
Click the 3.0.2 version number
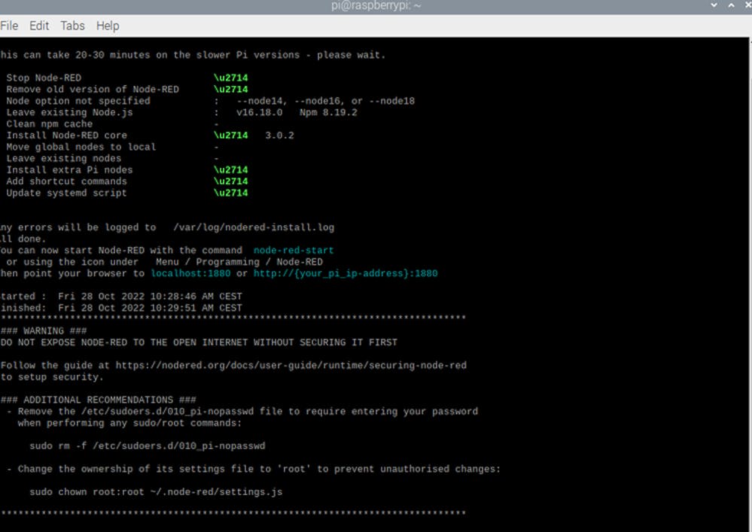[x=279, y=135]
